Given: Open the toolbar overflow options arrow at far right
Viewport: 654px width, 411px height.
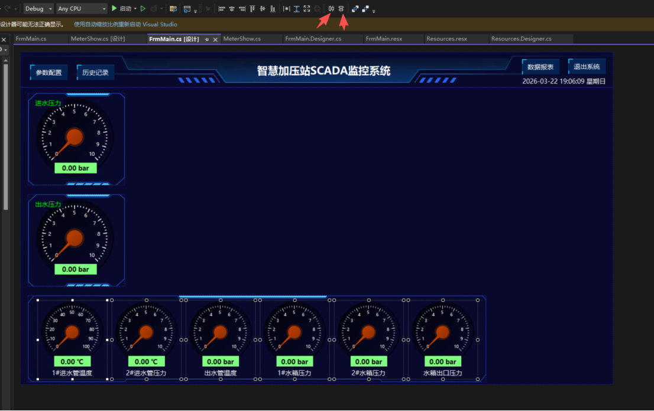Looking at the screenshot, I should tap(374, 11).
